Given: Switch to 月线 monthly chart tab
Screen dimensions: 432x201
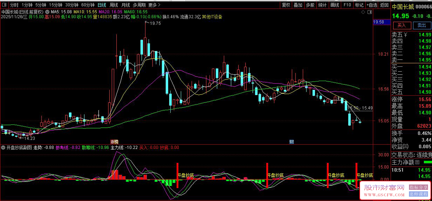Looking at the screenshot, I should coord(125,5).
